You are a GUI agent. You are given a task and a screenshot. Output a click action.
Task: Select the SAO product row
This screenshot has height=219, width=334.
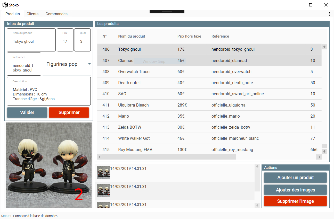pos(209,94)
